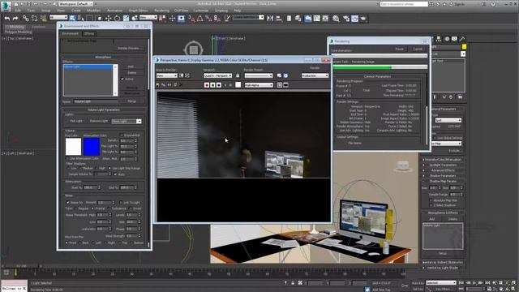Open the RGB Alpha channel dropdown

coord(259,85)
